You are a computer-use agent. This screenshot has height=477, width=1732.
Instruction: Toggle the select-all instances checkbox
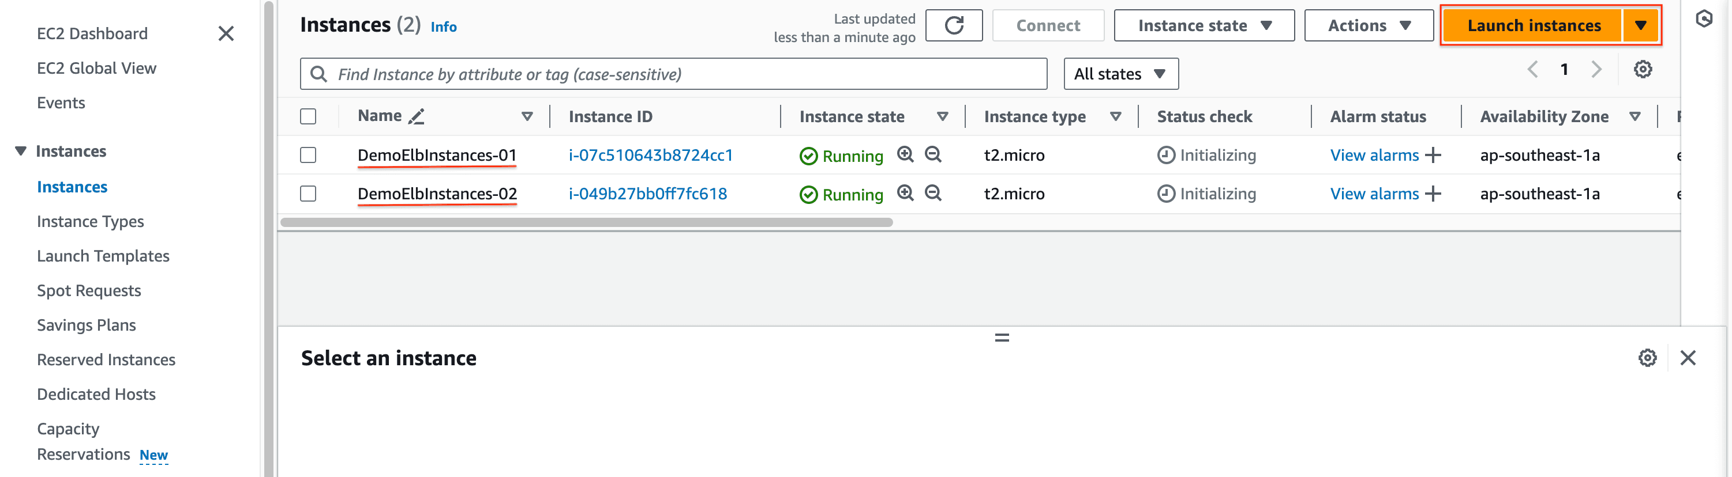click(x=308, y=117)
